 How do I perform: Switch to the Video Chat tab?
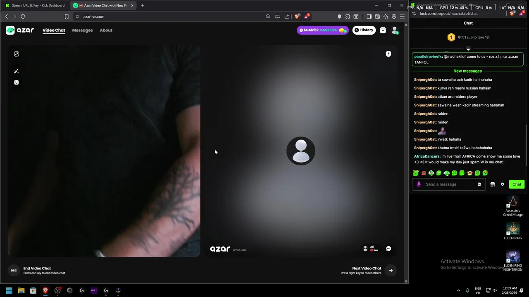click(x=54, y=30)
